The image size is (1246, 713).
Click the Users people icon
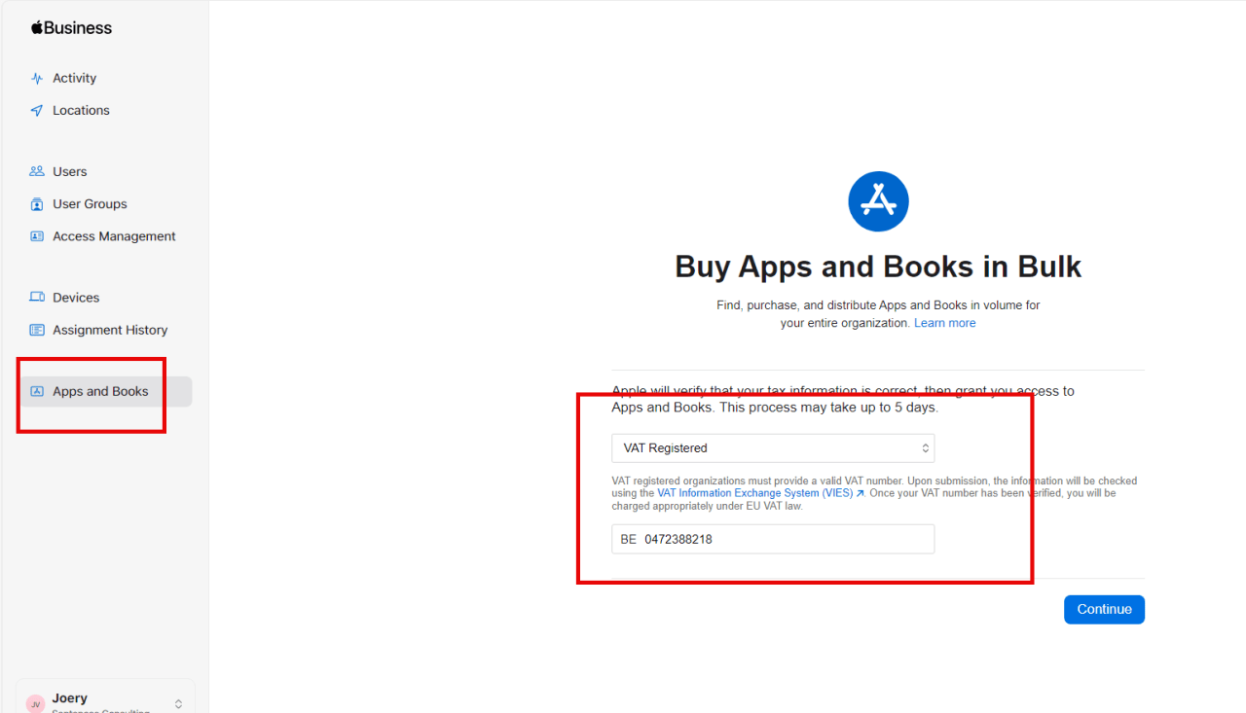pyautogui.click(x=37, y=171)
